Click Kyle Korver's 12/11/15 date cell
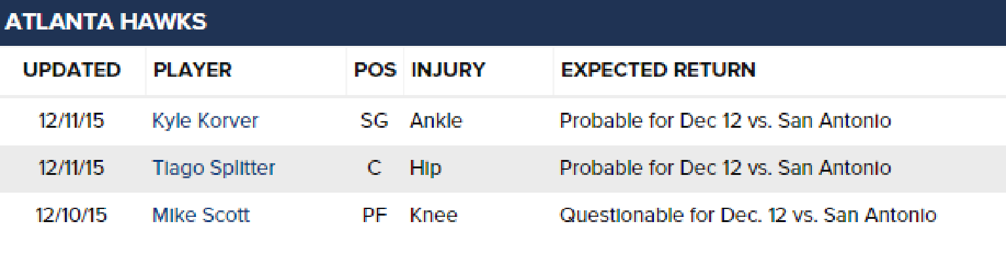This screenshot has height=268, width=1006. click(x=71, y=121)
